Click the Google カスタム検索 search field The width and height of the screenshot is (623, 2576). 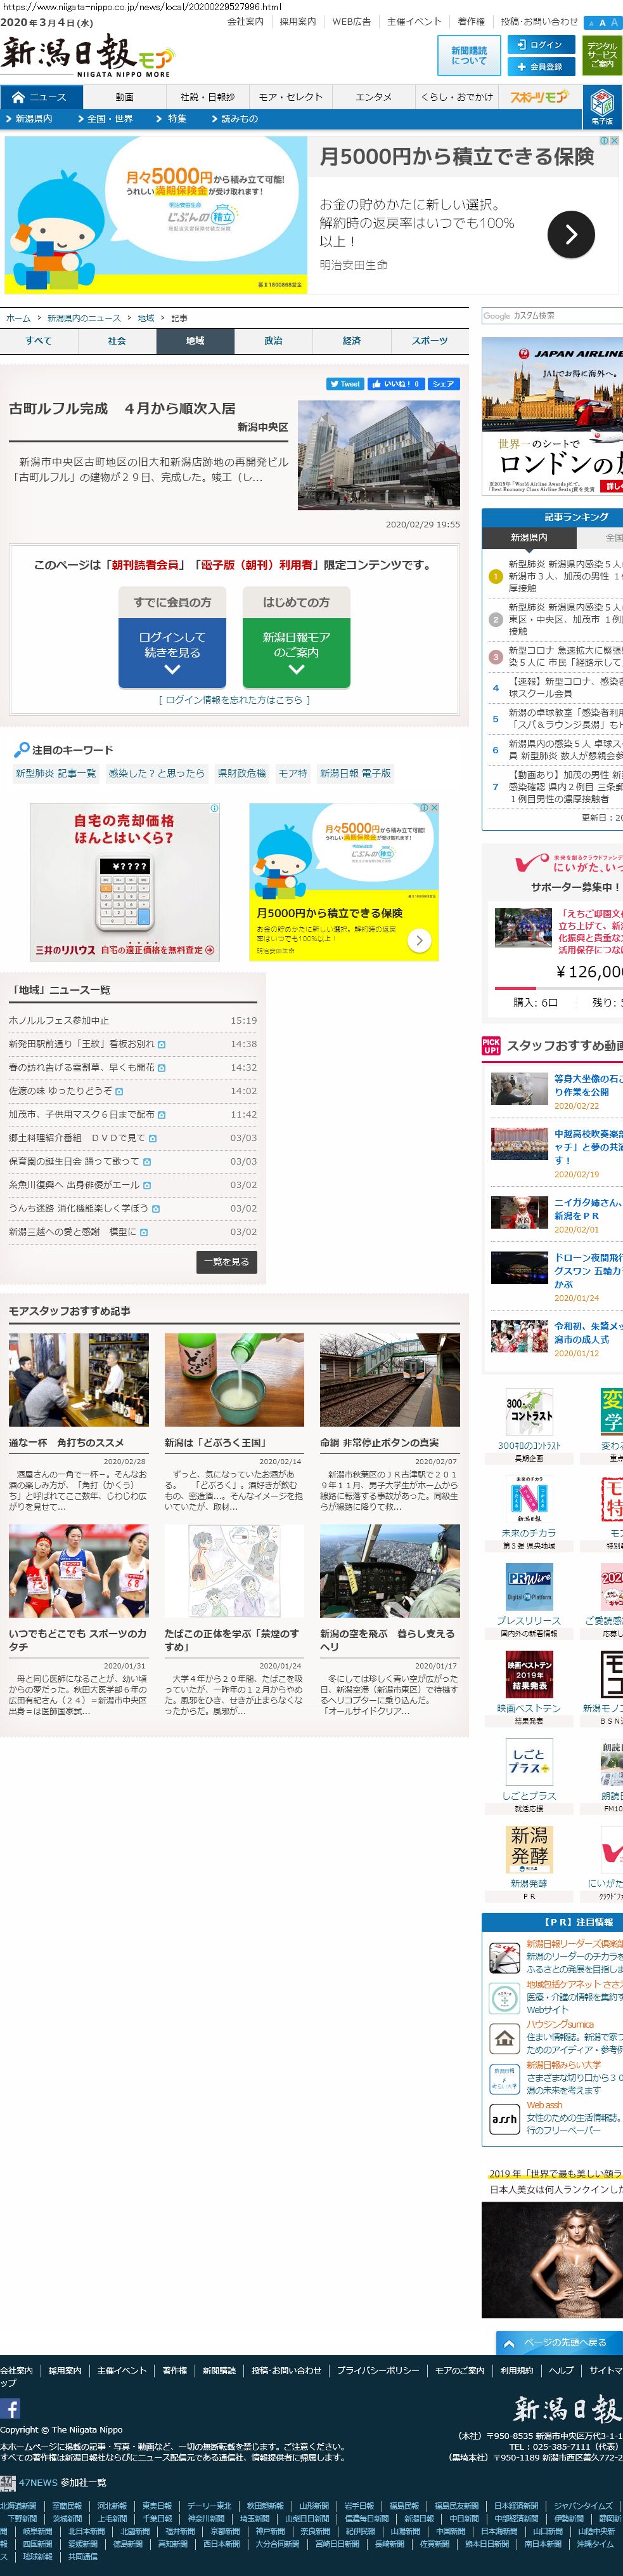[x=551, y=316]
